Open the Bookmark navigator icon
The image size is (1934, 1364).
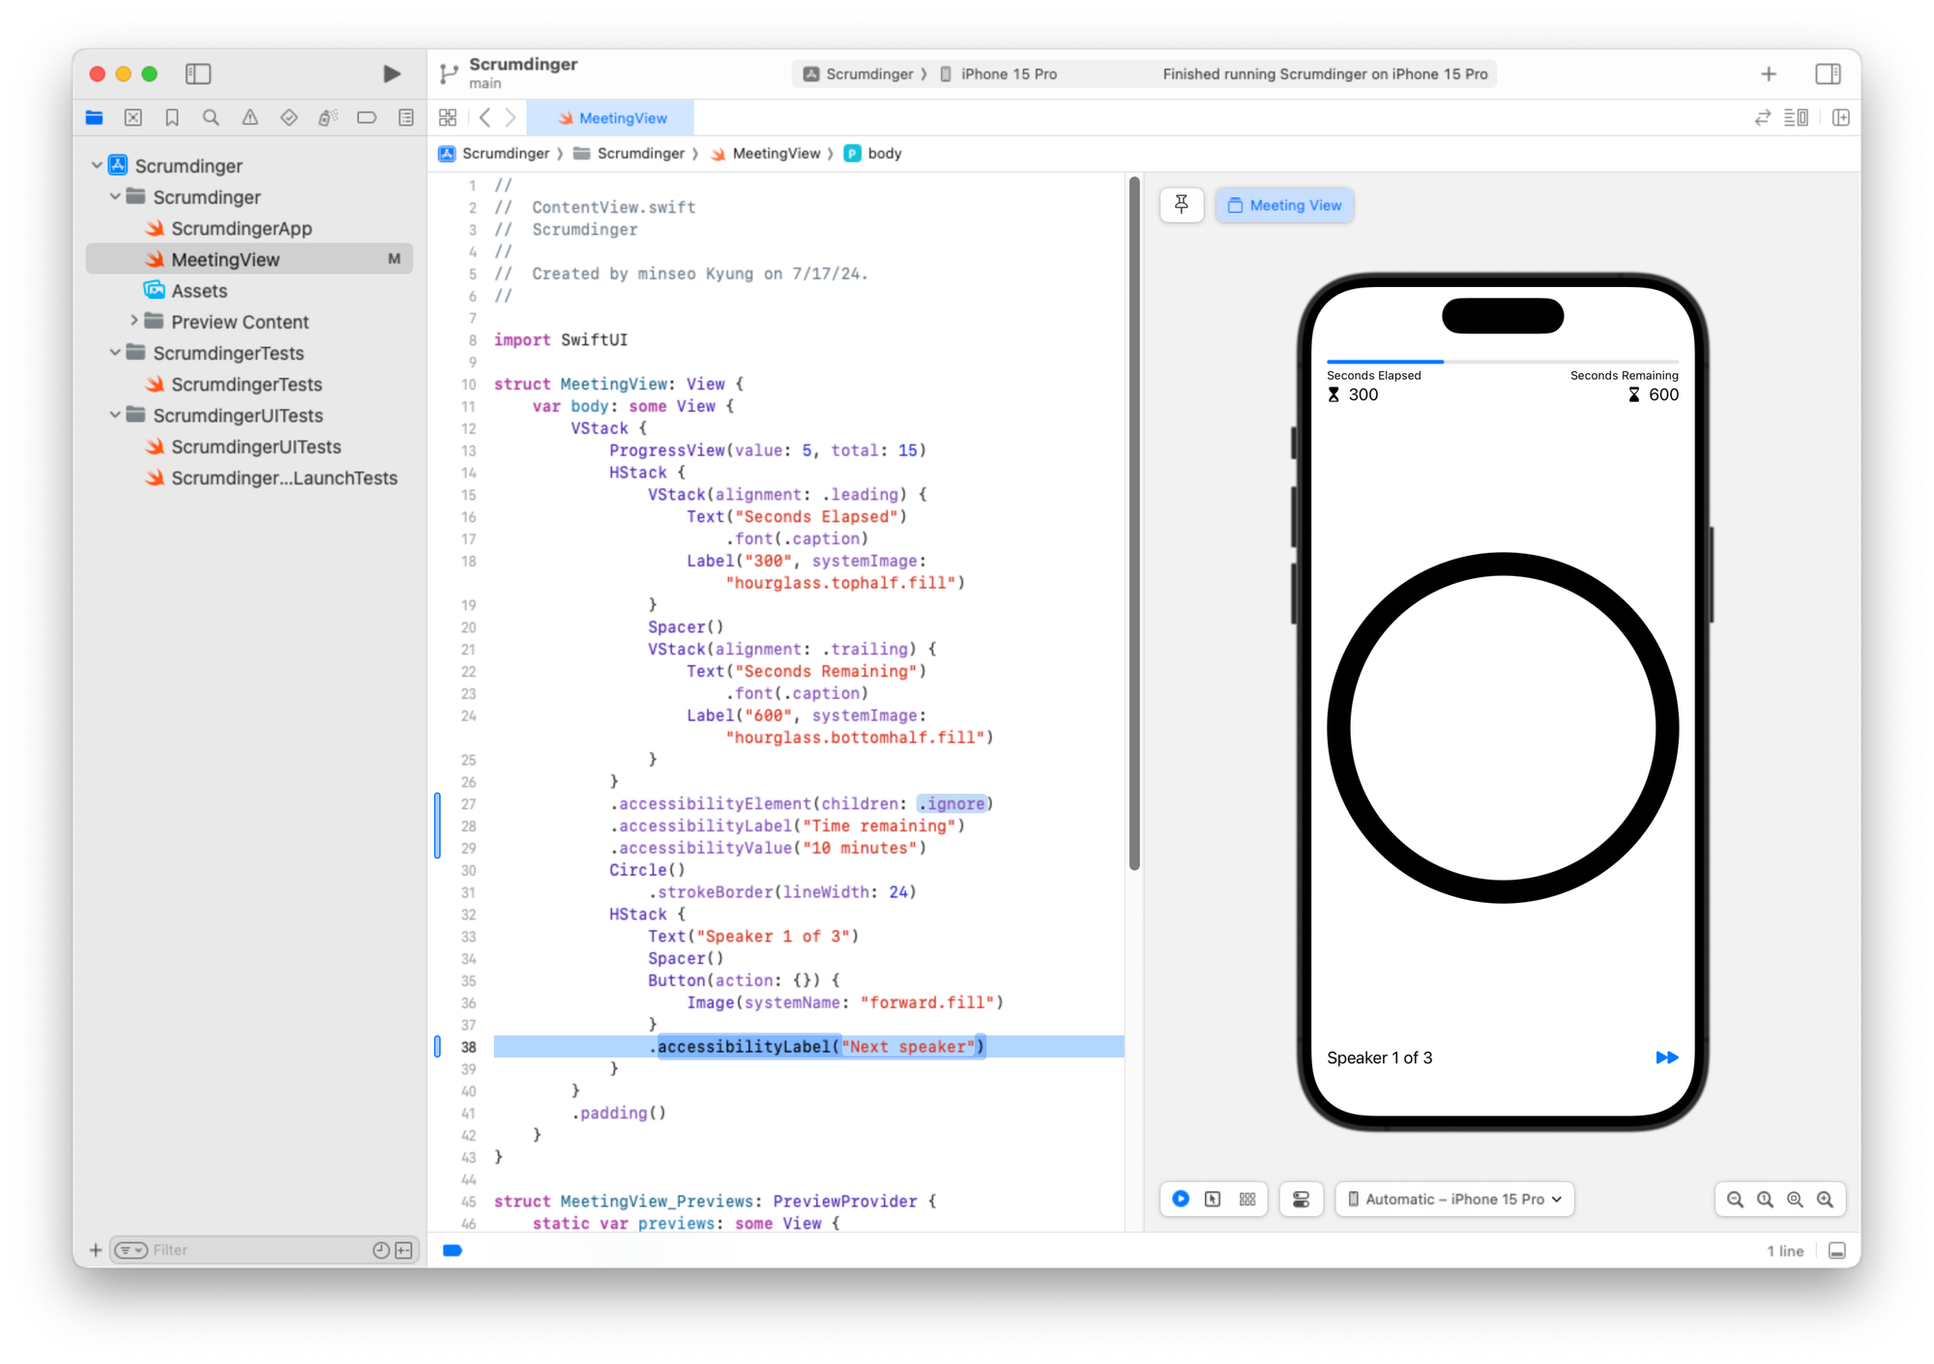pyautogui.click(x=172, y=118)
